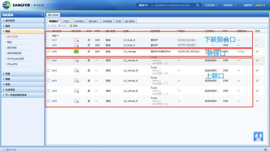Click the green status checkmark for eth3
Image resolution: width=270 pixels, height=152 pixels.
pos(257,81)
